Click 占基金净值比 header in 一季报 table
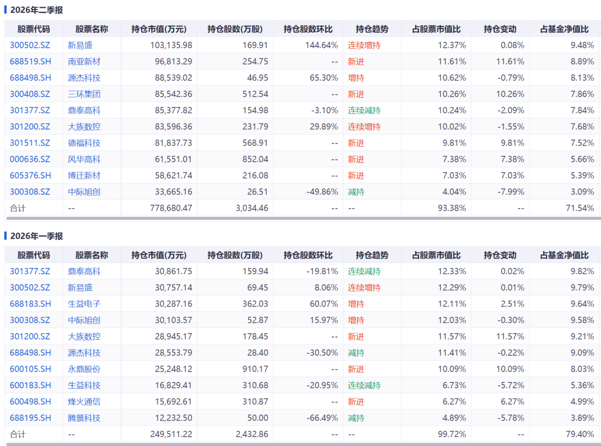This screenshot has width=601, height=446. click(564, 255)
